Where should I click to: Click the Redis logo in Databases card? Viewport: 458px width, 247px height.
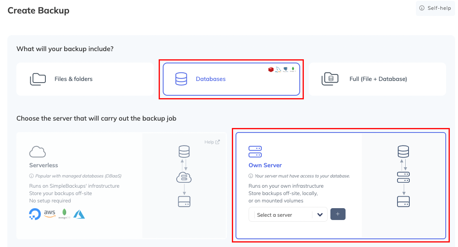coord(271,70)
